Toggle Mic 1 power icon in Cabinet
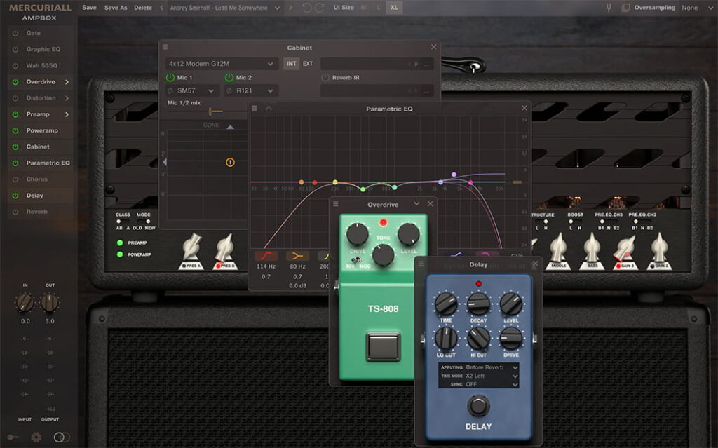This screenshot has width=718, height=448. point(170,77)
